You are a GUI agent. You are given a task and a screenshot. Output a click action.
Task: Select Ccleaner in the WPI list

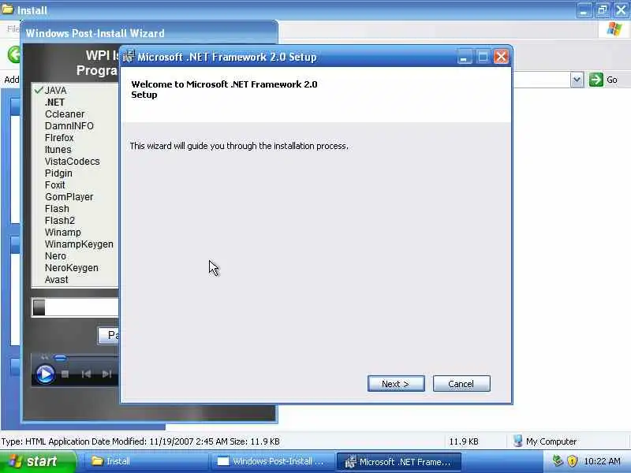[x=65, y=114]
